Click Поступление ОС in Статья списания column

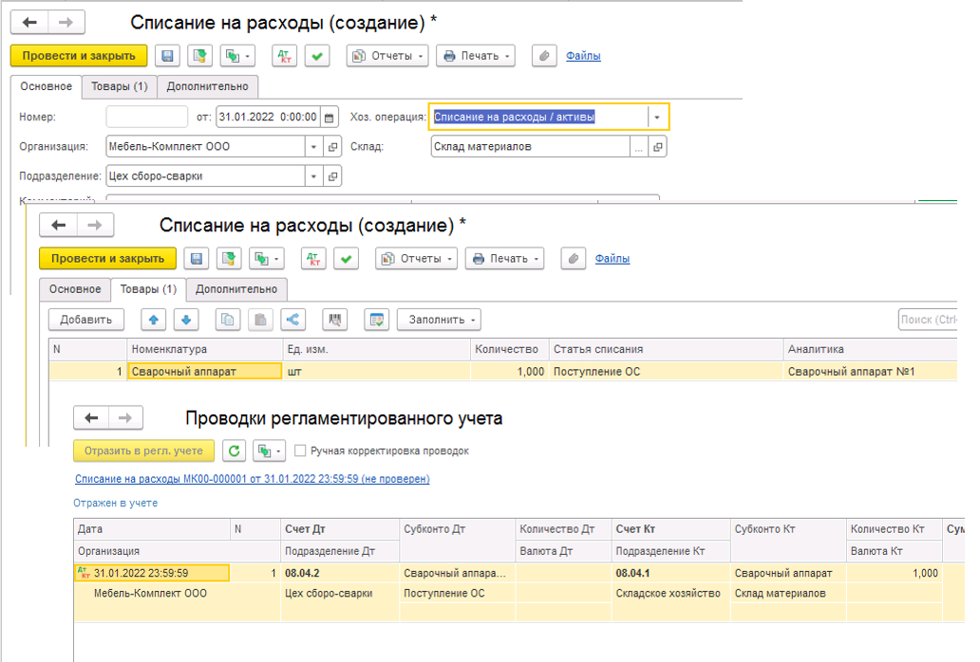coord(666,371)
